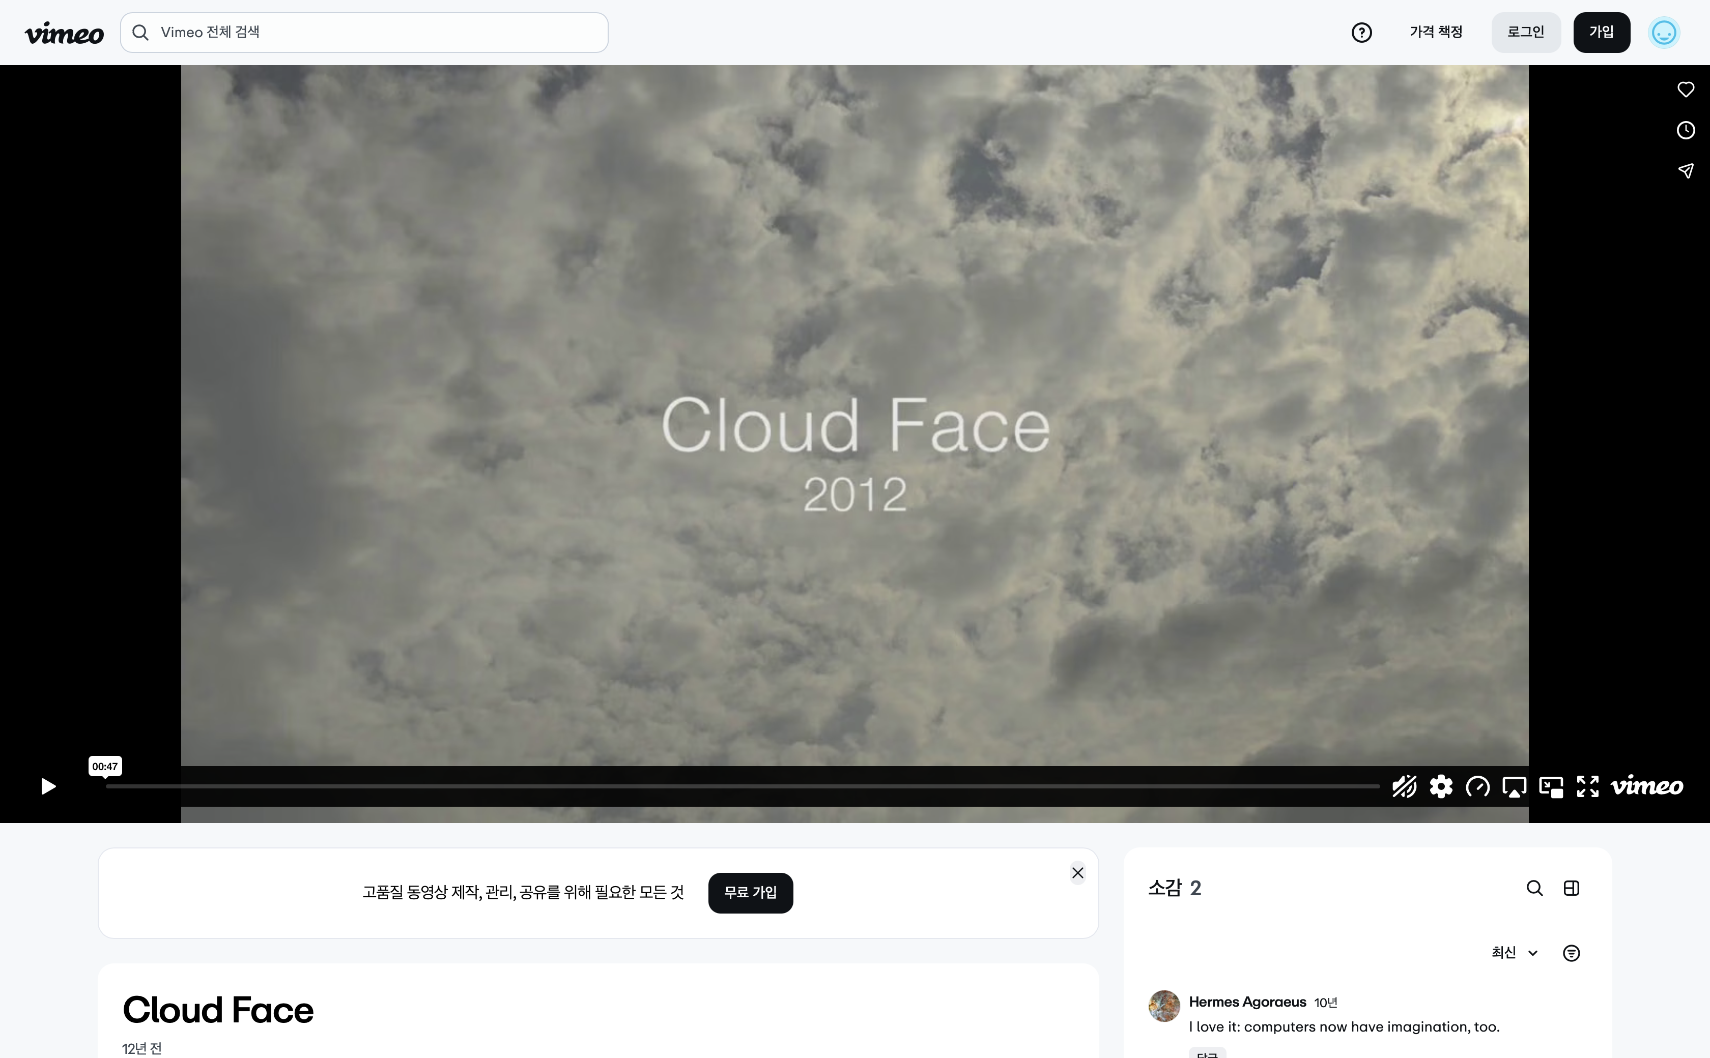The height and width of the screenshot is (1058, 1710).
Task: Close the free signup banner
Action: click(1078, 872)
